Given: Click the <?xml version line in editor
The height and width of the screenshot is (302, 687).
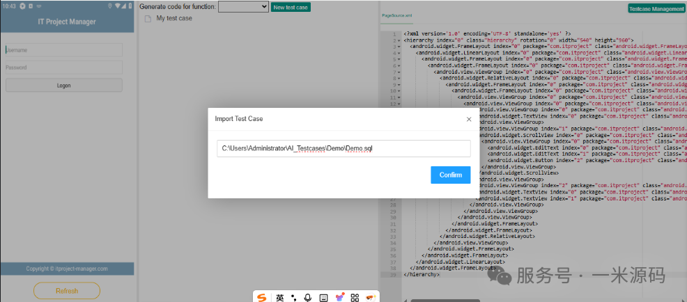Looking at the screenshot, I should click(487, 33).
